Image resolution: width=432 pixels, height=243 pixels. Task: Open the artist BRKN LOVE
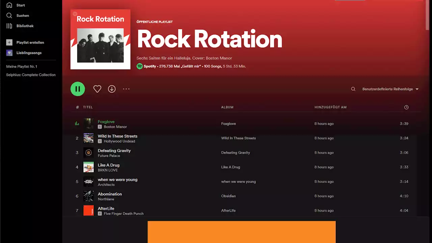[108, 170]
